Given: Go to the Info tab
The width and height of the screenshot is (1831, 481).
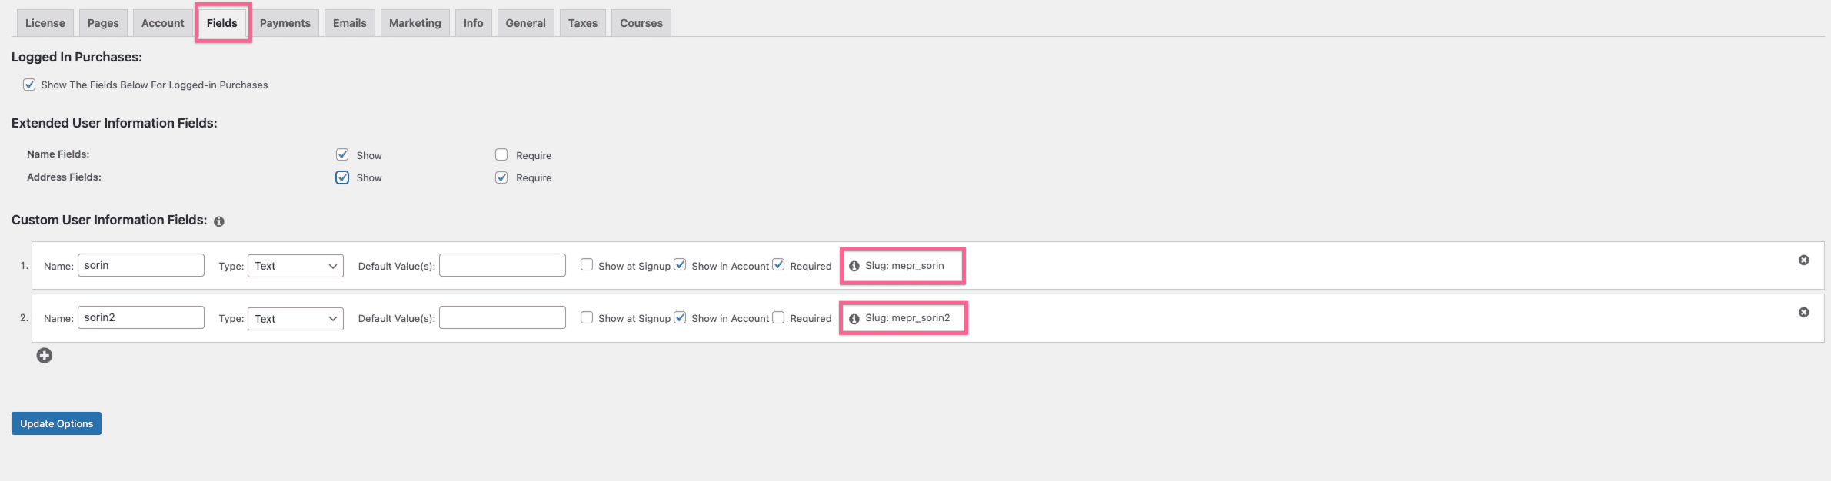Looking at the screenshot, I should click(474, 23).
